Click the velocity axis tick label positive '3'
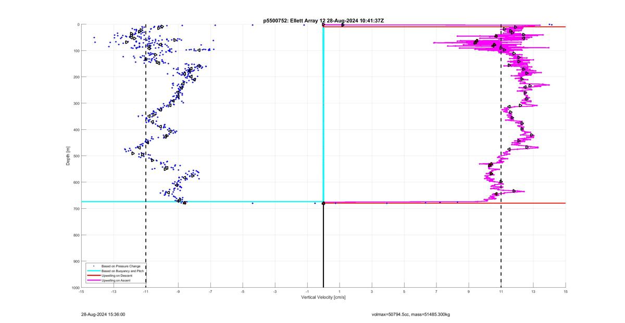The height and width of the screenshot is (323, 625). (x=372, y=292)
